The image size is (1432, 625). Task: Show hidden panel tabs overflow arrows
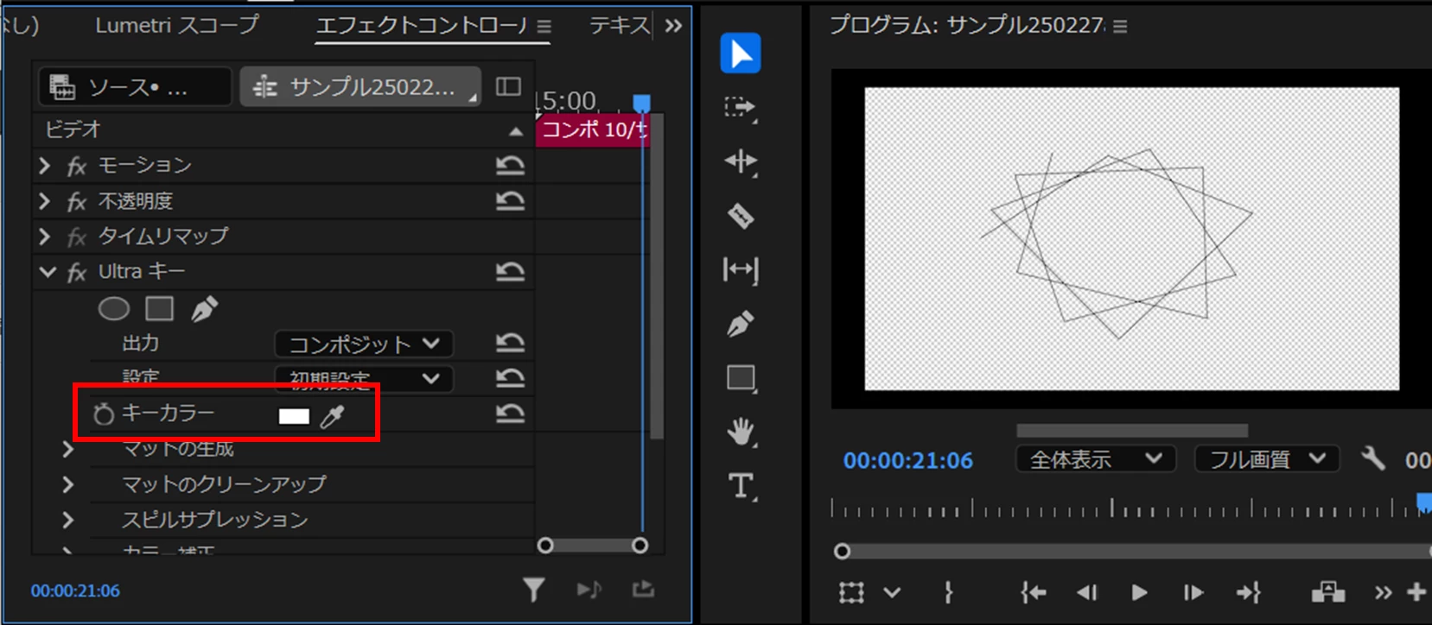click(x=673, y=26)
